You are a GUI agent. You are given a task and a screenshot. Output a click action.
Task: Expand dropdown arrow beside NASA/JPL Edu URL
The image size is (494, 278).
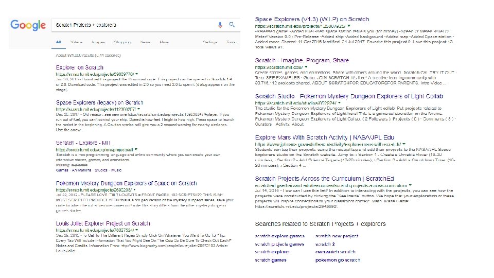point(404,144)
